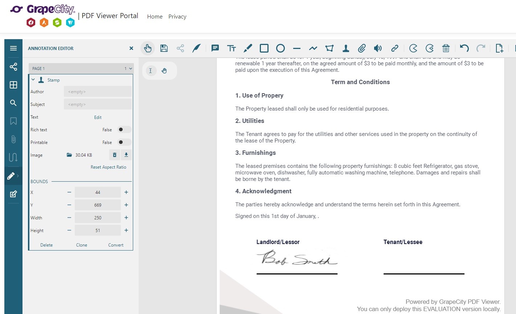Select the signature feather pen tool
This screenshot has height=314, width=516.
pyautogui.click(x=197, y=48)
